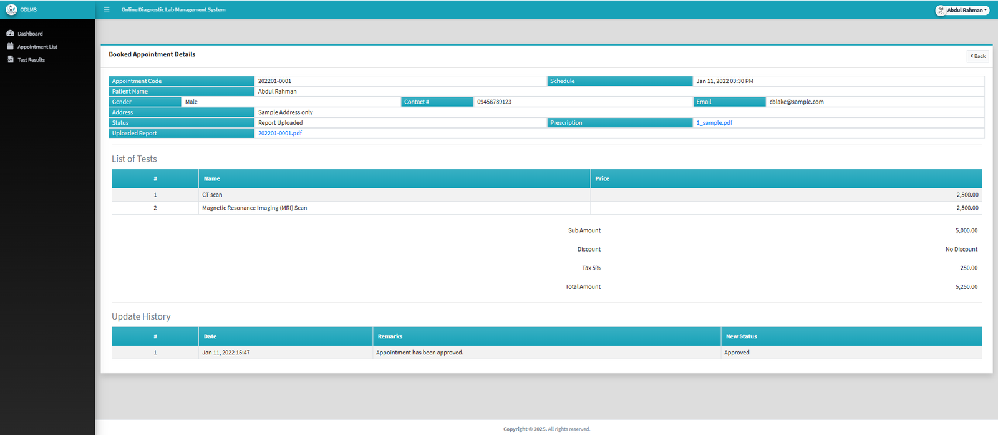Select the CT scan test row
This screenshot has width=998, height=435.
pyautogui.click(x=212, y=195)
